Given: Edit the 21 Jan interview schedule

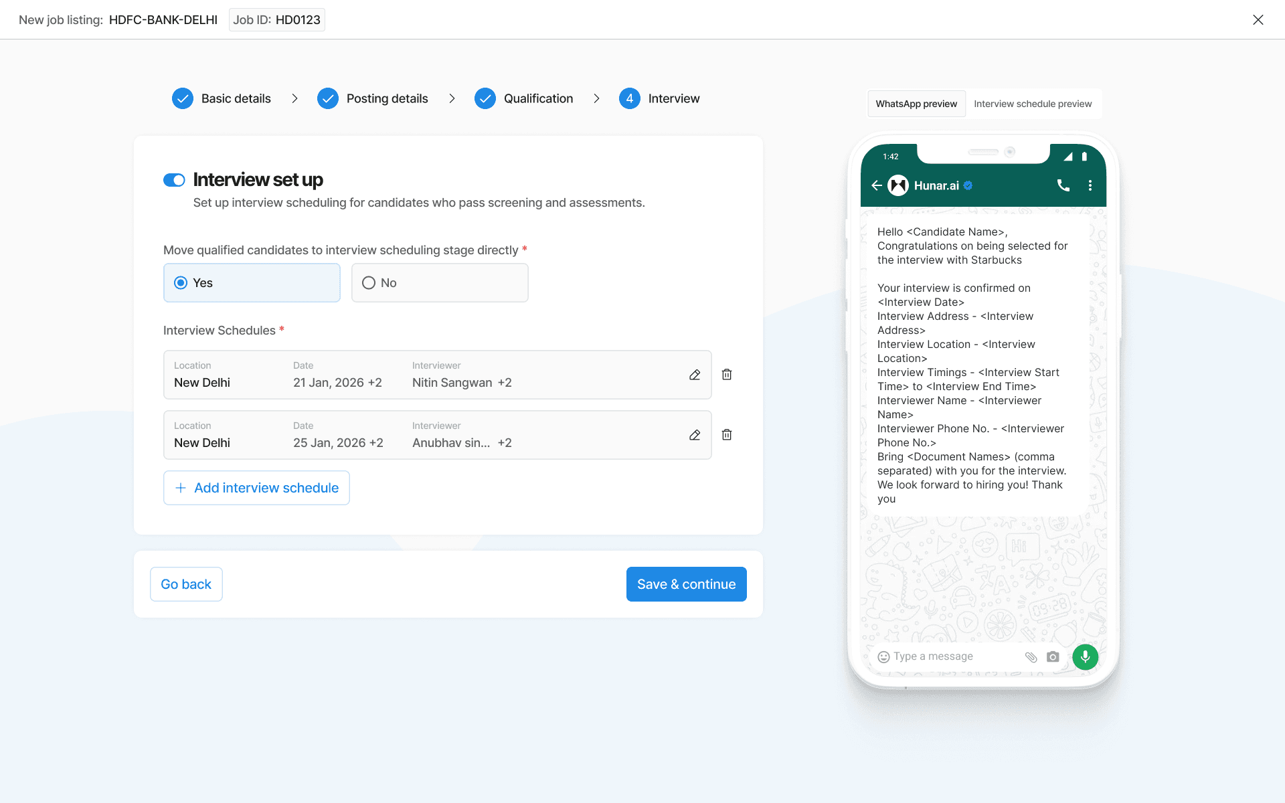Looking at the screenshot, I should [x=695, y=375].
